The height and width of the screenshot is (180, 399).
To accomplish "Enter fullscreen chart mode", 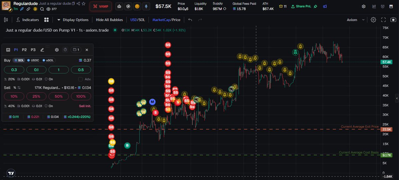I will 383,20.
